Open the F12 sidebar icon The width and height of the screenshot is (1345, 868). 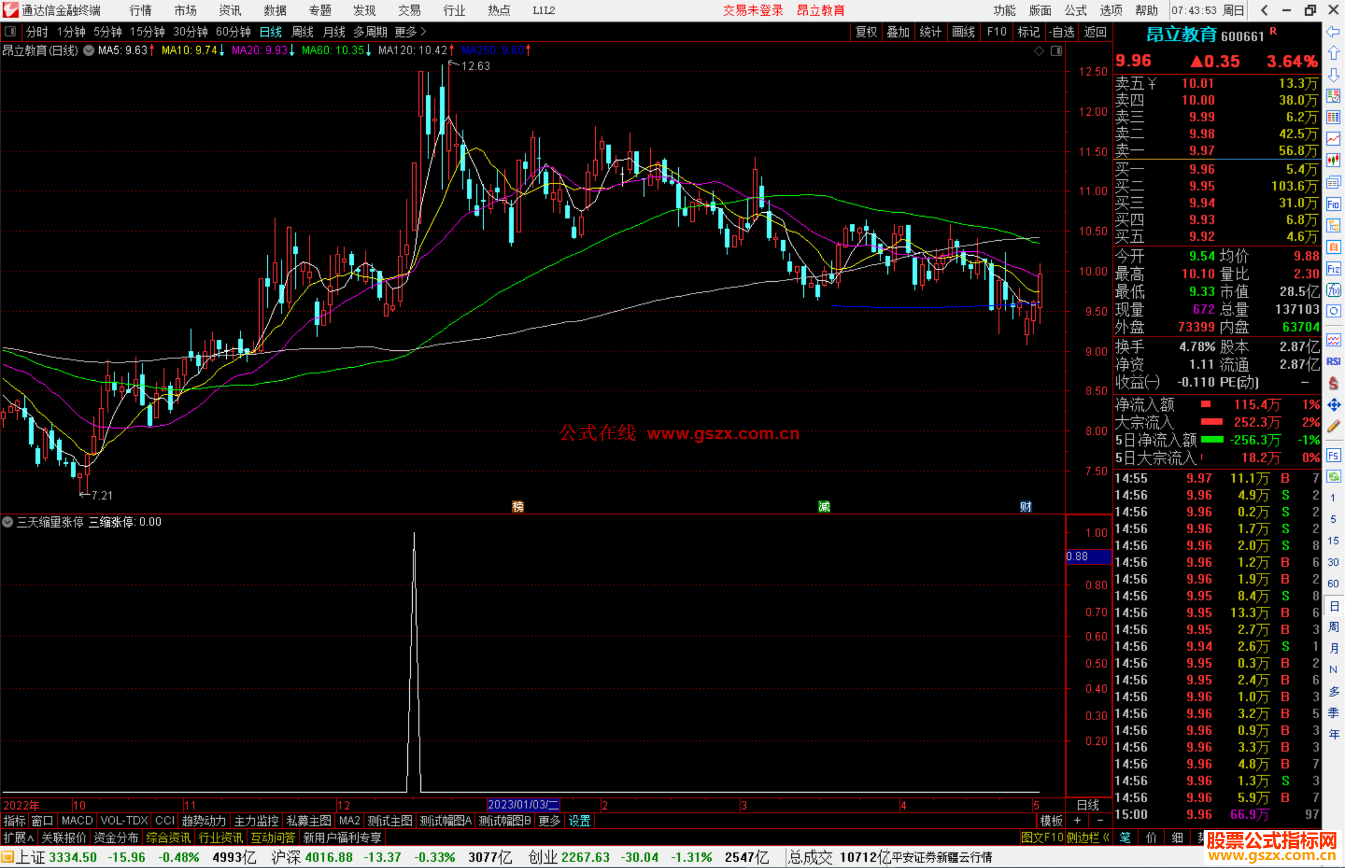click(1333, 269)
